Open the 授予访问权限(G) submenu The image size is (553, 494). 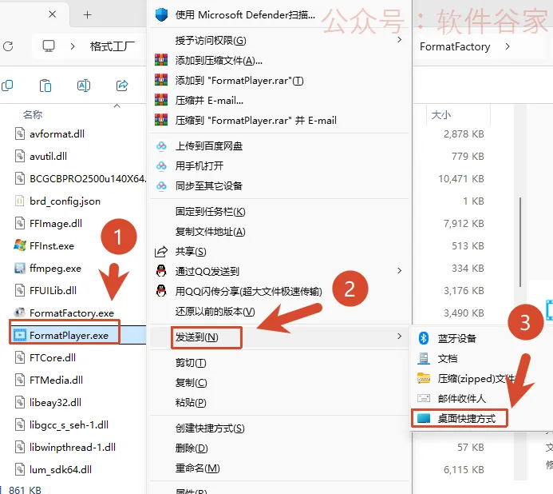click(279, 40)
